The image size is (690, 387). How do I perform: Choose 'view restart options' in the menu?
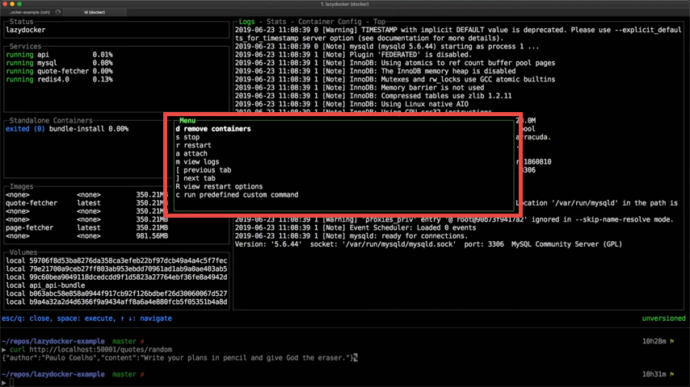tap(222, 186)
